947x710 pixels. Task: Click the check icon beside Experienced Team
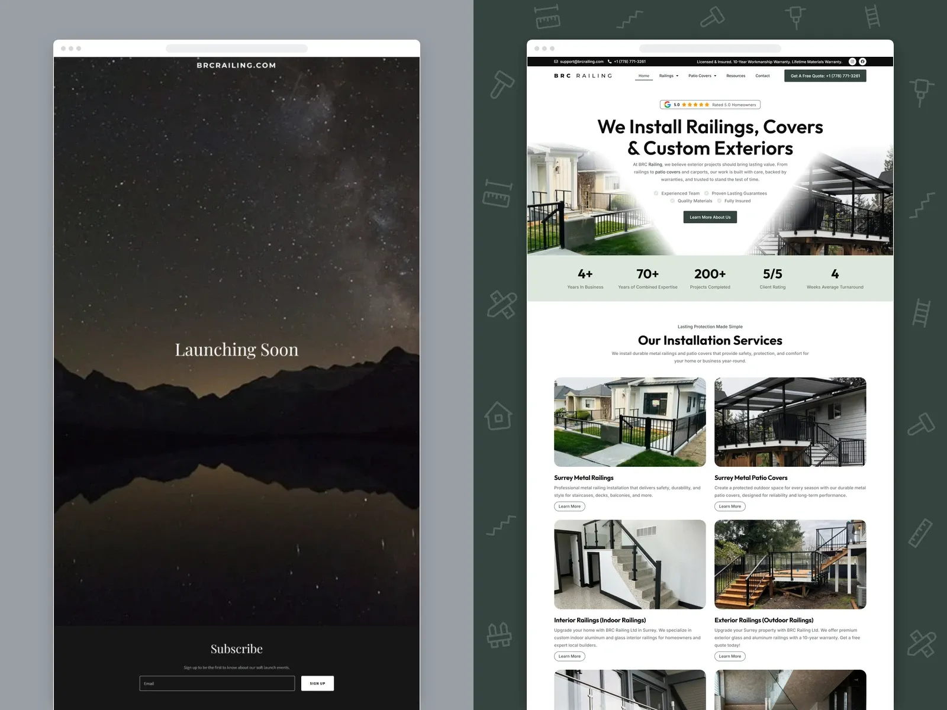656,193
